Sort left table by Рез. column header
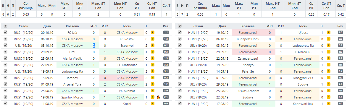Image resolution: width=347 pixels, height=107 pixels. point(166,26)
